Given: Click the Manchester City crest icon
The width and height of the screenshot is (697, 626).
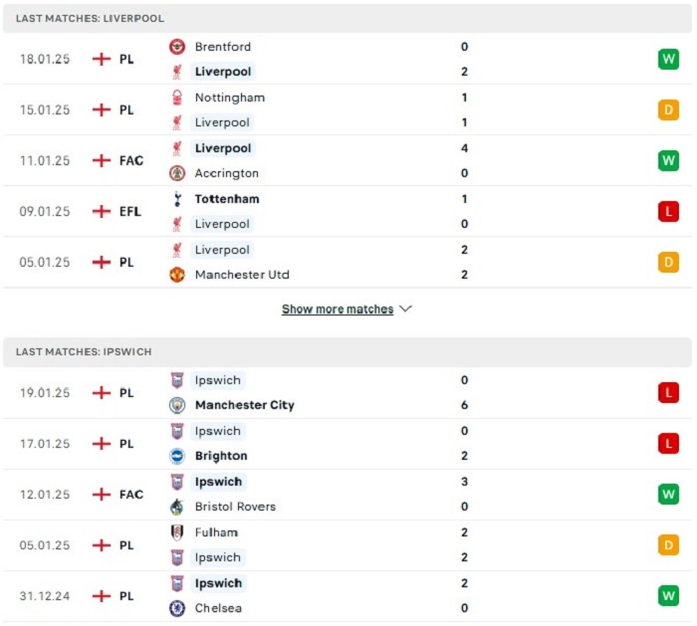Looking at the screenshot, I should point(177,405).
